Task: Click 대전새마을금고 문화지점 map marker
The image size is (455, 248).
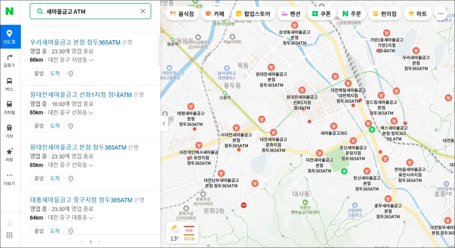Action: pos(273,132)
